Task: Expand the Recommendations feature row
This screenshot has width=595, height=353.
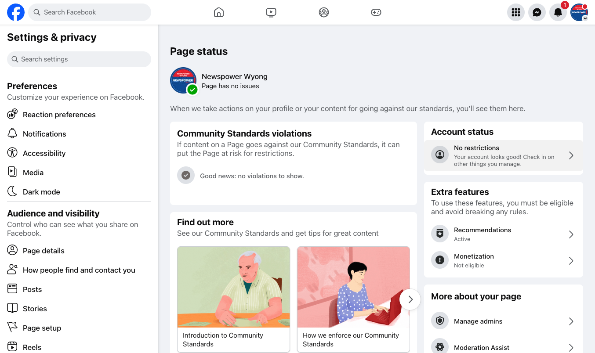Action: (x=504, y=234)
